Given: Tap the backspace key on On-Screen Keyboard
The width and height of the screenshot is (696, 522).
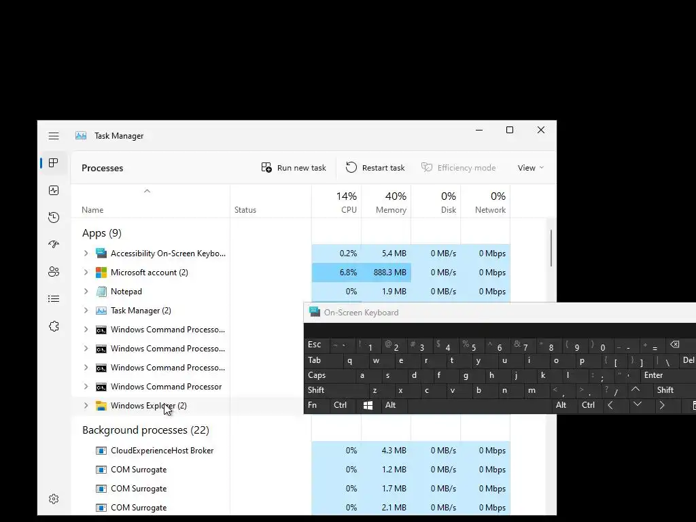Looking at the screenshot, I should point(676,345).
